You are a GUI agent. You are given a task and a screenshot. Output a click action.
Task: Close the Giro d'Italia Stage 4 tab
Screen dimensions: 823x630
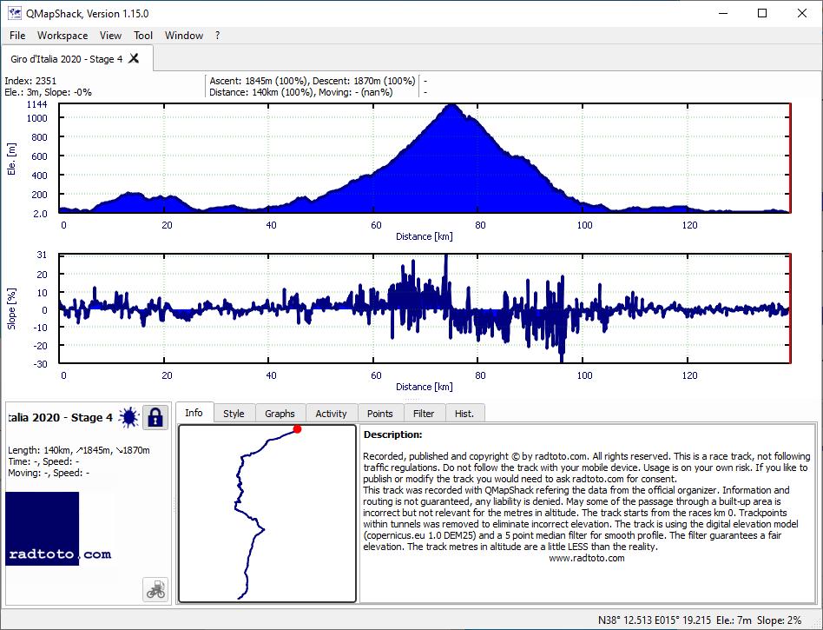[x=134, y=58]
